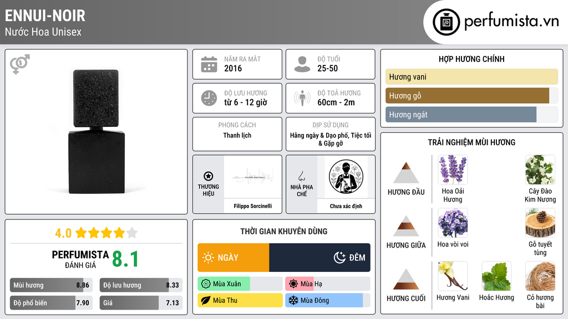Click the Trải nghiệm mùi hương heading
Screen dimensions: 568x319
point(471,142)
